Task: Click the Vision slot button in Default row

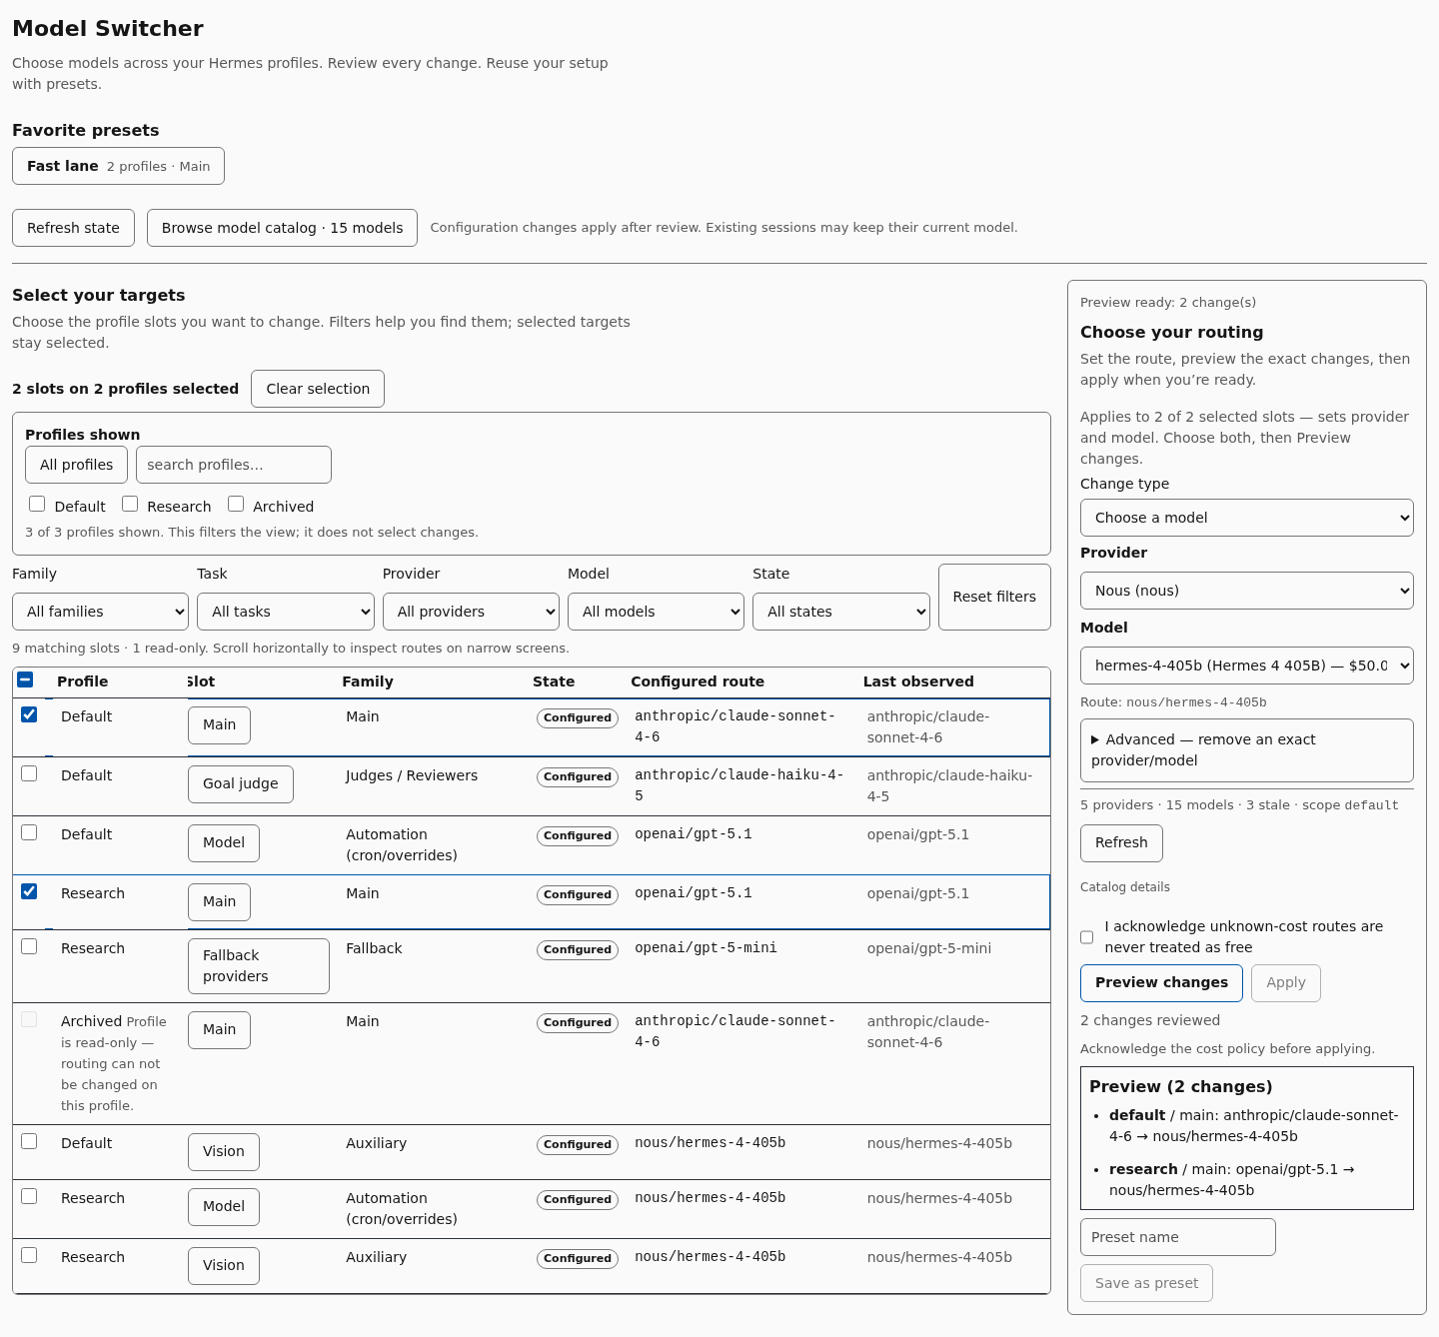Action: [224, 1152]
